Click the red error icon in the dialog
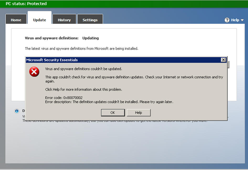248x170 pixels. click(34, 72)
